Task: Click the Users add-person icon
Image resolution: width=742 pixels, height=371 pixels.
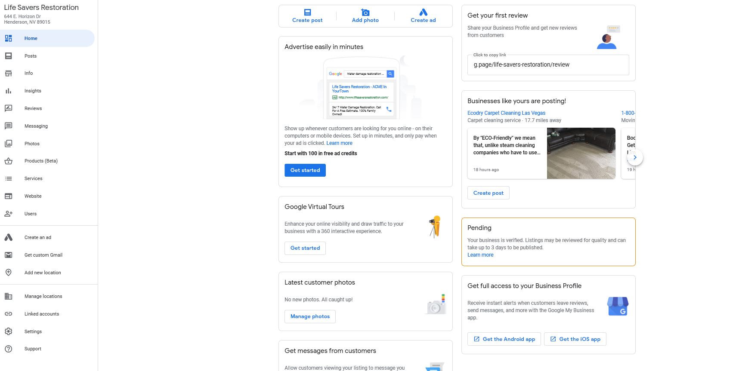Action: 8,214
